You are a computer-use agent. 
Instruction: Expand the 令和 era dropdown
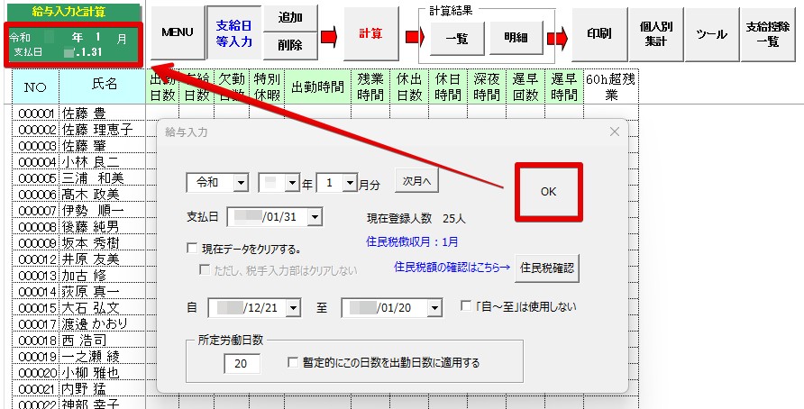click(x=240, y=183)
